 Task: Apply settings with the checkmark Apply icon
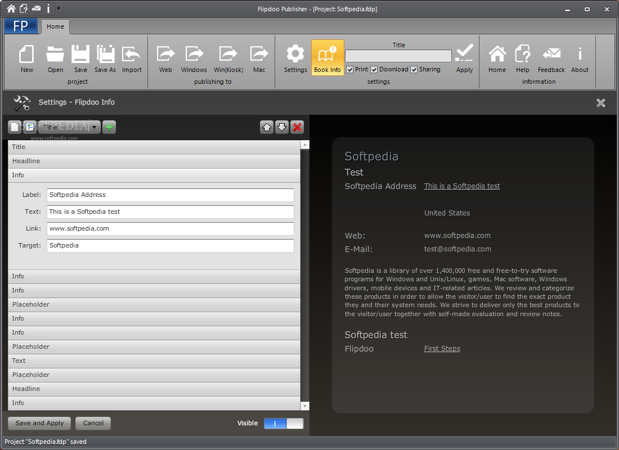(x=464, y=58)
